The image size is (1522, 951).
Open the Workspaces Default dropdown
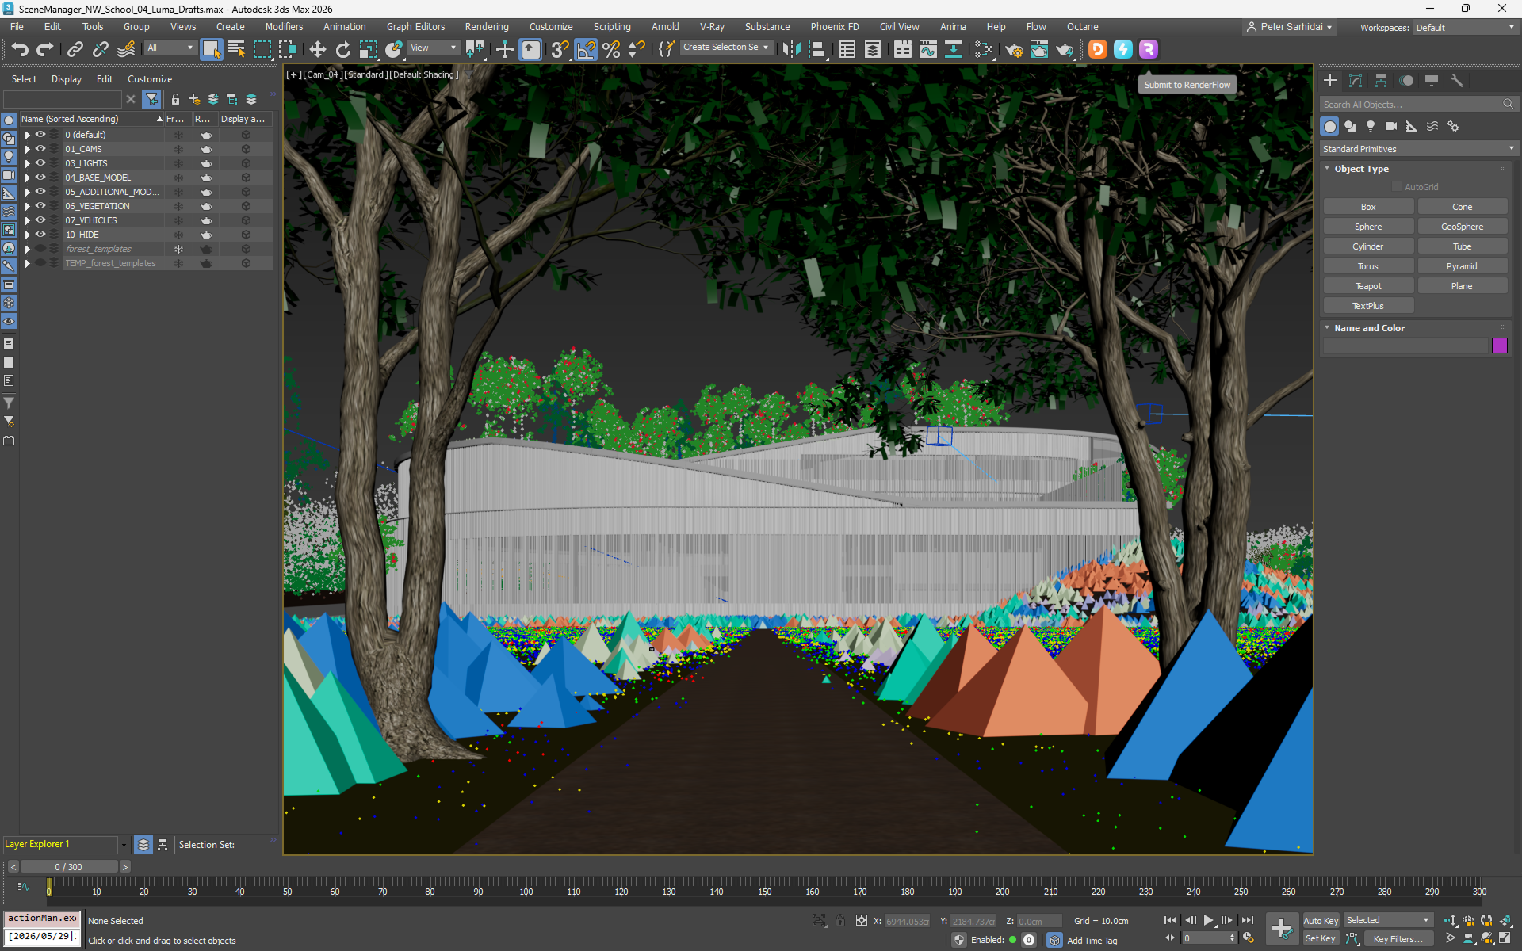[1465, 28]
